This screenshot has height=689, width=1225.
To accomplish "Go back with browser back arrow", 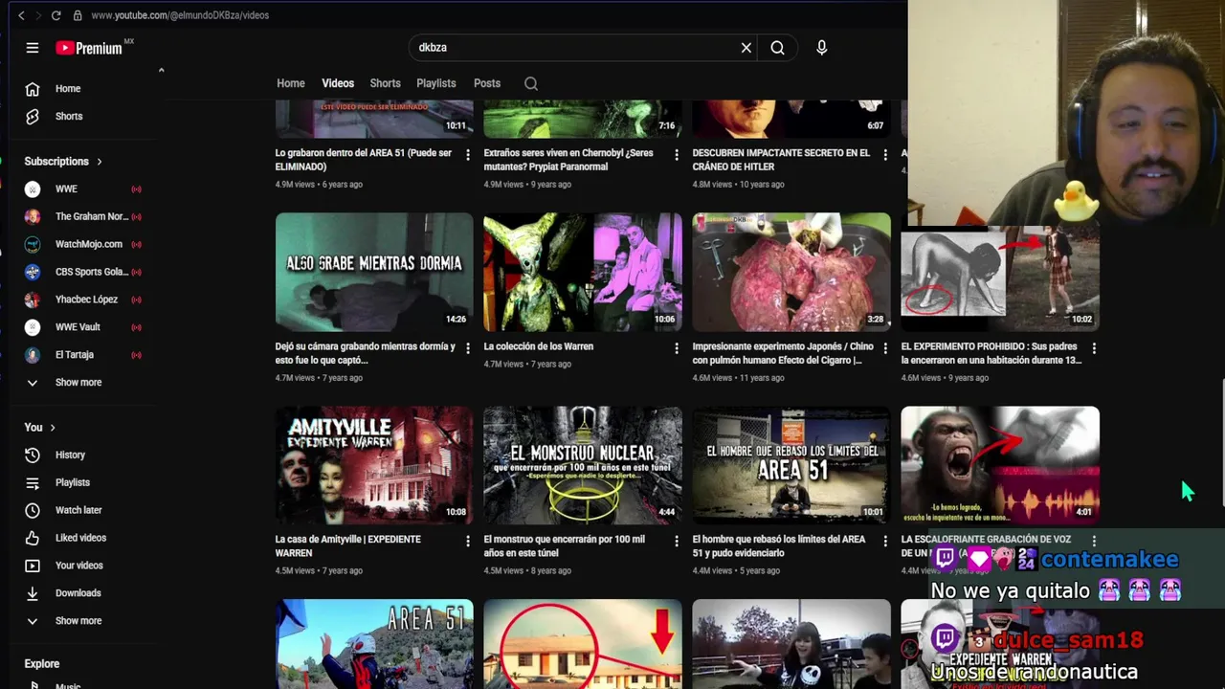I will pyautogui.click(x=21, y=15).
